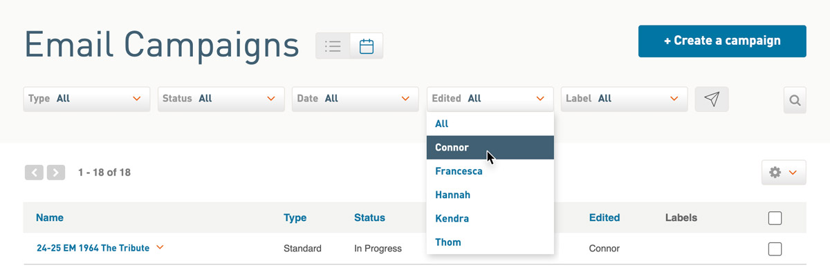This screenshot has width=830, height=270.
Task: Click the 'In Progress' status cell
Action: click(377, 248)
